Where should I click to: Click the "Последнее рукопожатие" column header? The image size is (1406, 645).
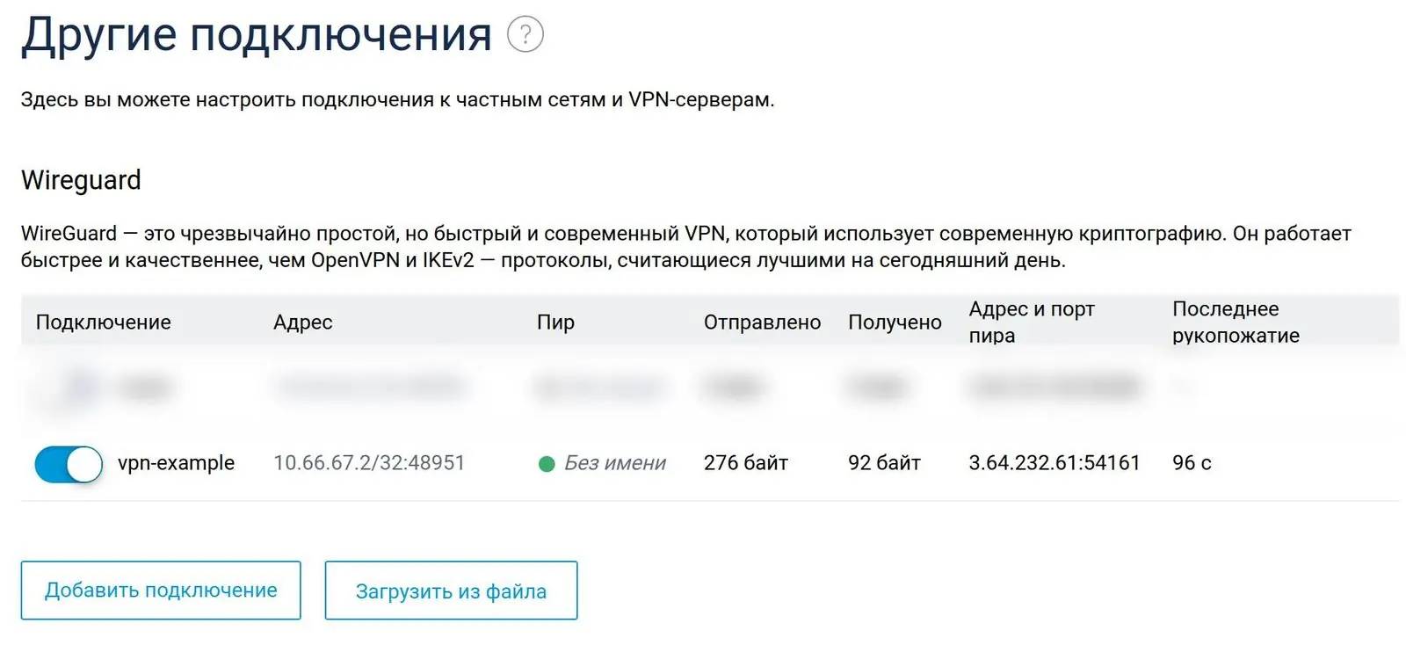(x=1236, y=322)
